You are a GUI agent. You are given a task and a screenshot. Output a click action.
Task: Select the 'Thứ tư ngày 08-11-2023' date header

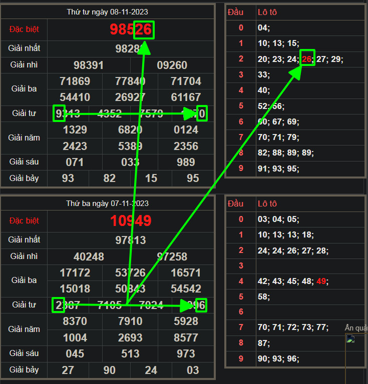(x=107, y=12)
